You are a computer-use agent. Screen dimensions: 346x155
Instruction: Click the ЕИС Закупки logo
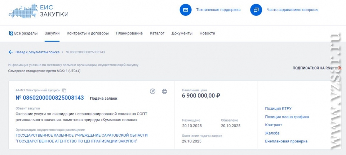point(38,11)
